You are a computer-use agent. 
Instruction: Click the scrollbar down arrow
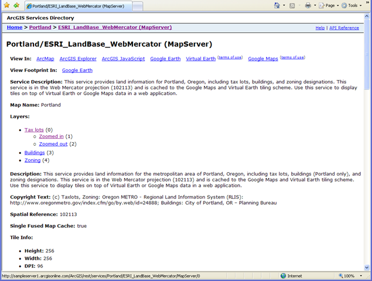click(367, 268)
